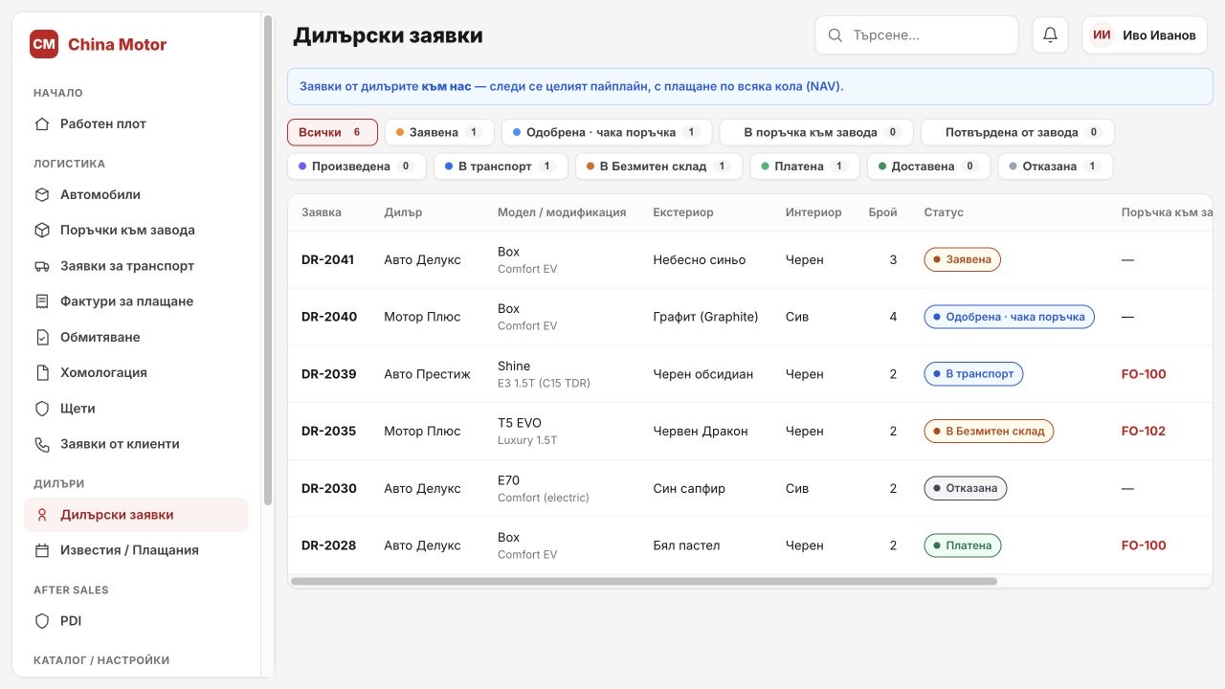This screenshot has width=1225, height=689.
Task: Click the shield icon beside Щети
Action: pos(41,408)
